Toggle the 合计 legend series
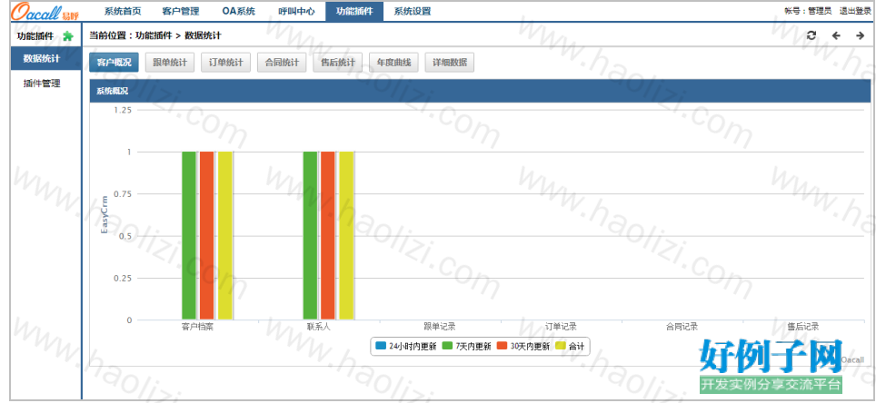 click(x=570, y=346)
